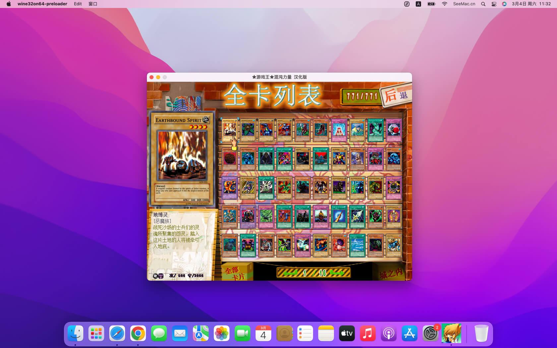Open Podcasts from the Dock
Viewport: 557px width, 348px height.
[389, 333]
